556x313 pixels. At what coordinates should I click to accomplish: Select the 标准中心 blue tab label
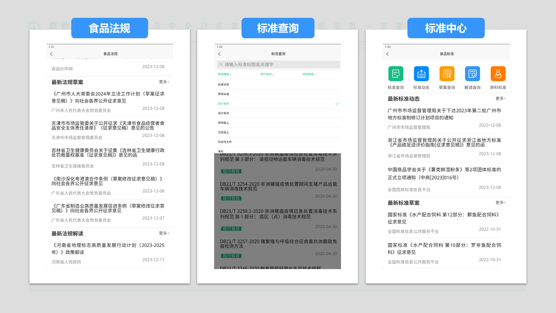[x=446, y=28]
